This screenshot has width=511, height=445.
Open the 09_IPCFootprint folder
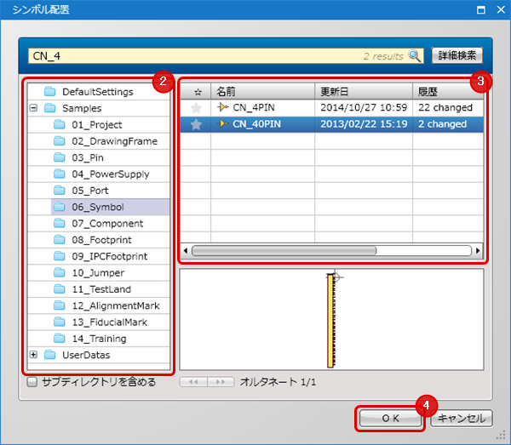tap(100, 256)
